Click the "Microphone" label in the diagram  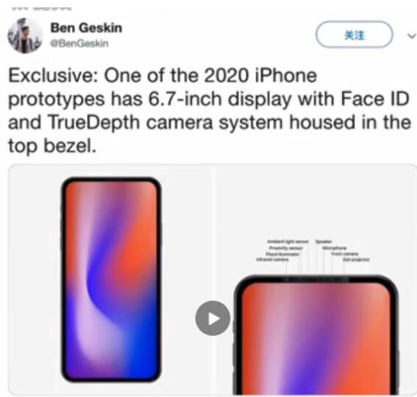click(x=335, y=248)
